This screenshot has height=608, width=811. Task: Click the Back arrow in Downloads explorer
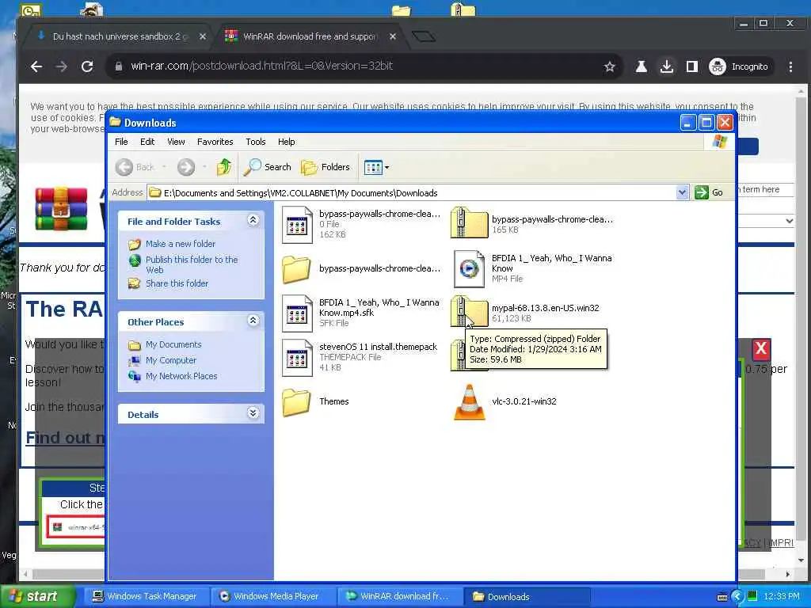(x=124, y=167)
